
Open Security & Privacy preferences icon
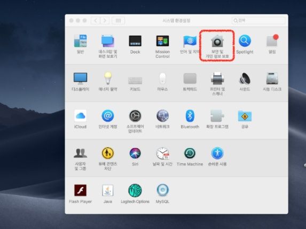pyautogui.click(x=217, y=41)
